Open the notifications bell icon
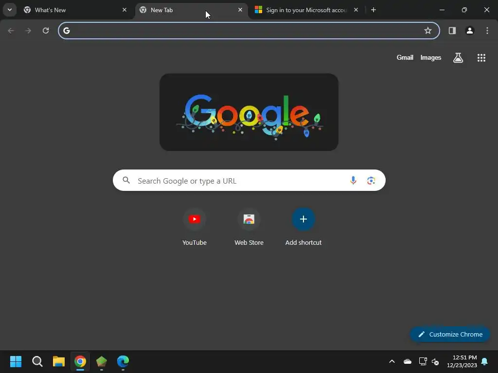Image resolution: width=498 pixels, height=373 pixels. [x=485, y=361]
